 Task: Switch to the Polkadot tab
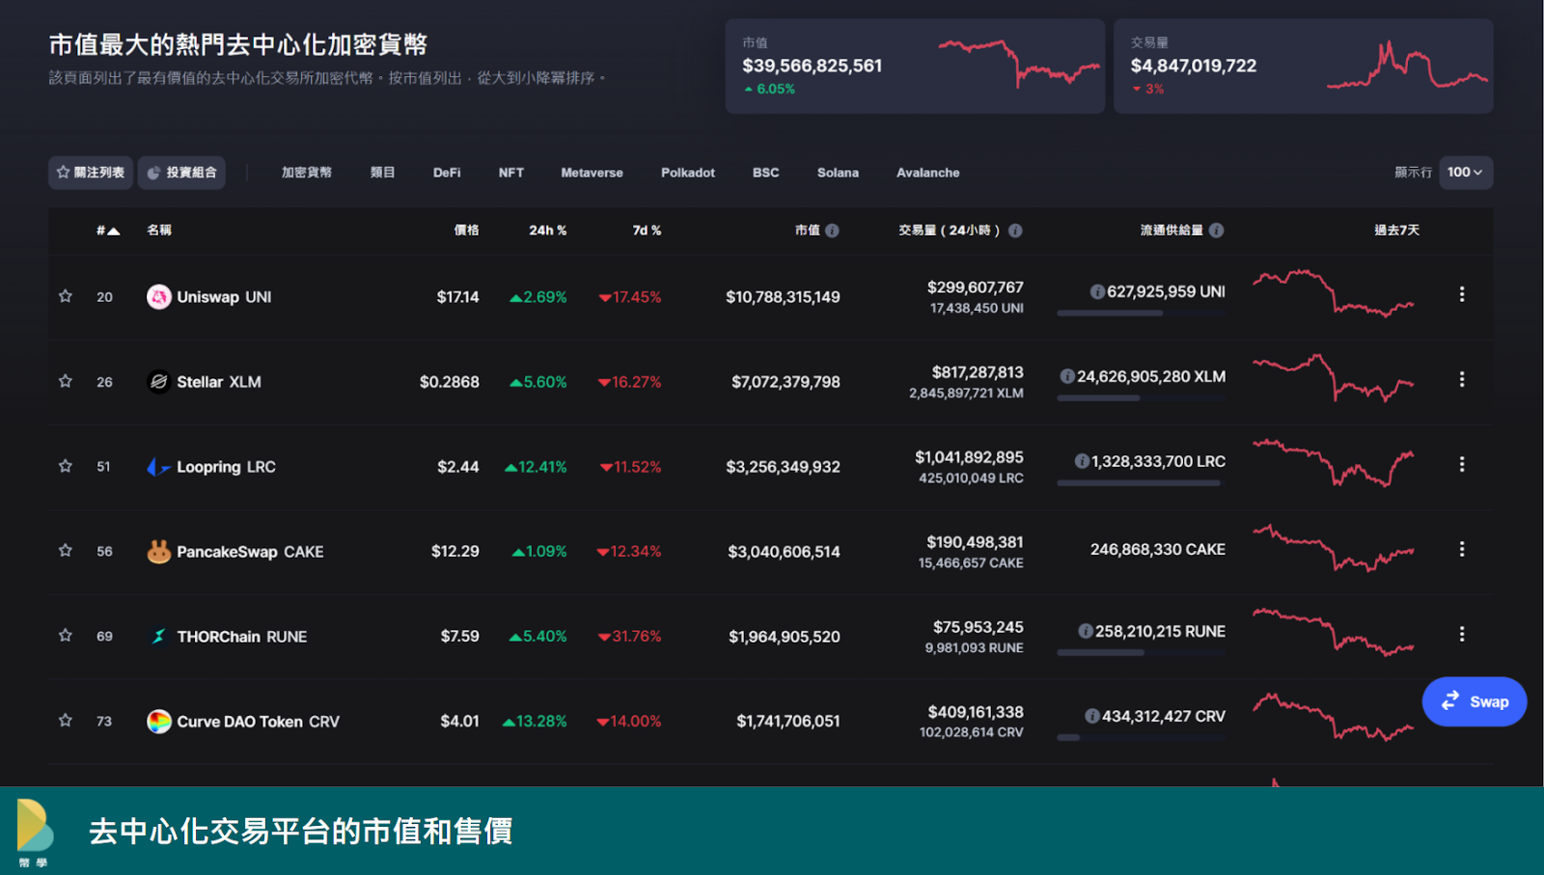[688, 173]
